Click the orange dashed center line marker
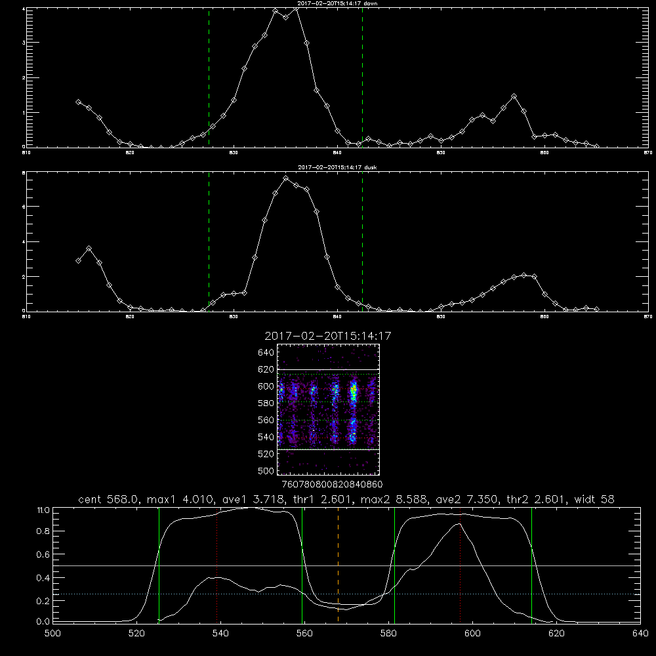 pos(338,565)
